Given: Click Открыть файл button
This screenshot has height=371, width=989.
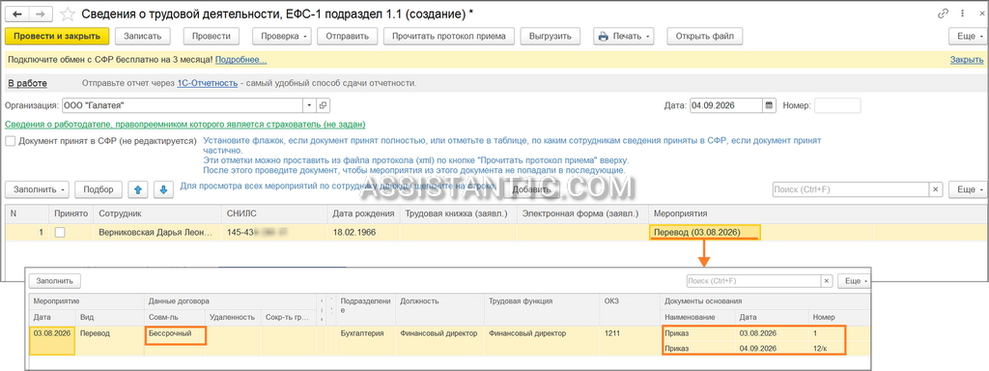Looking at the screenshot, I should click(704, 36).
